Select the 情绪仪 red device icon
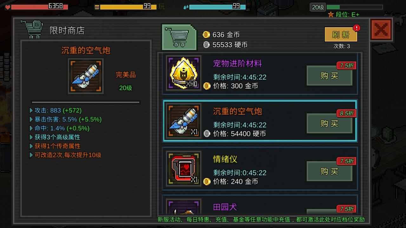The width and height of the screenshot is (406, 228). coord(184,169)
